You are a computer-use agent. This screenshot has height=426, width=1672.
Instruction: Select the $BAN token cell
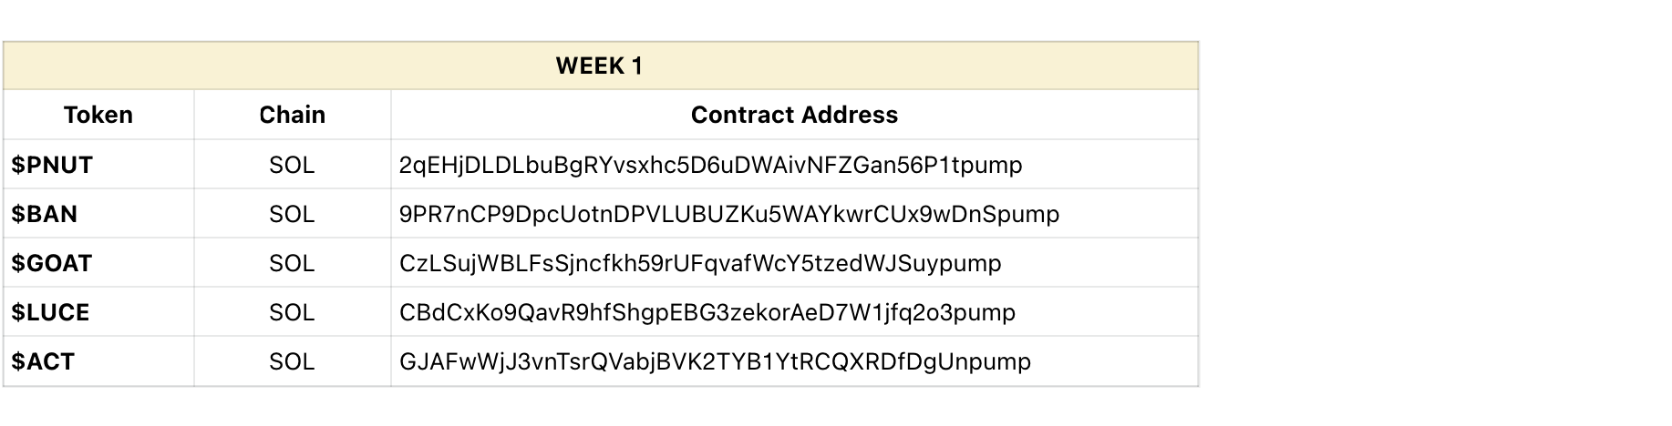tap(98, 214)
